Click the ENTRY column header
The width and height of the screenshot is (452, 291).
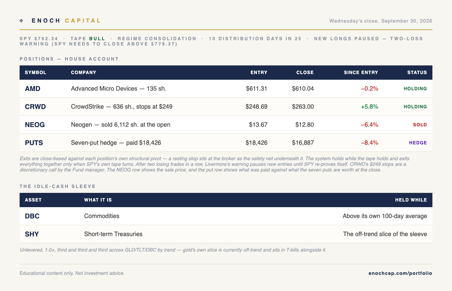[x=259, y=73]
